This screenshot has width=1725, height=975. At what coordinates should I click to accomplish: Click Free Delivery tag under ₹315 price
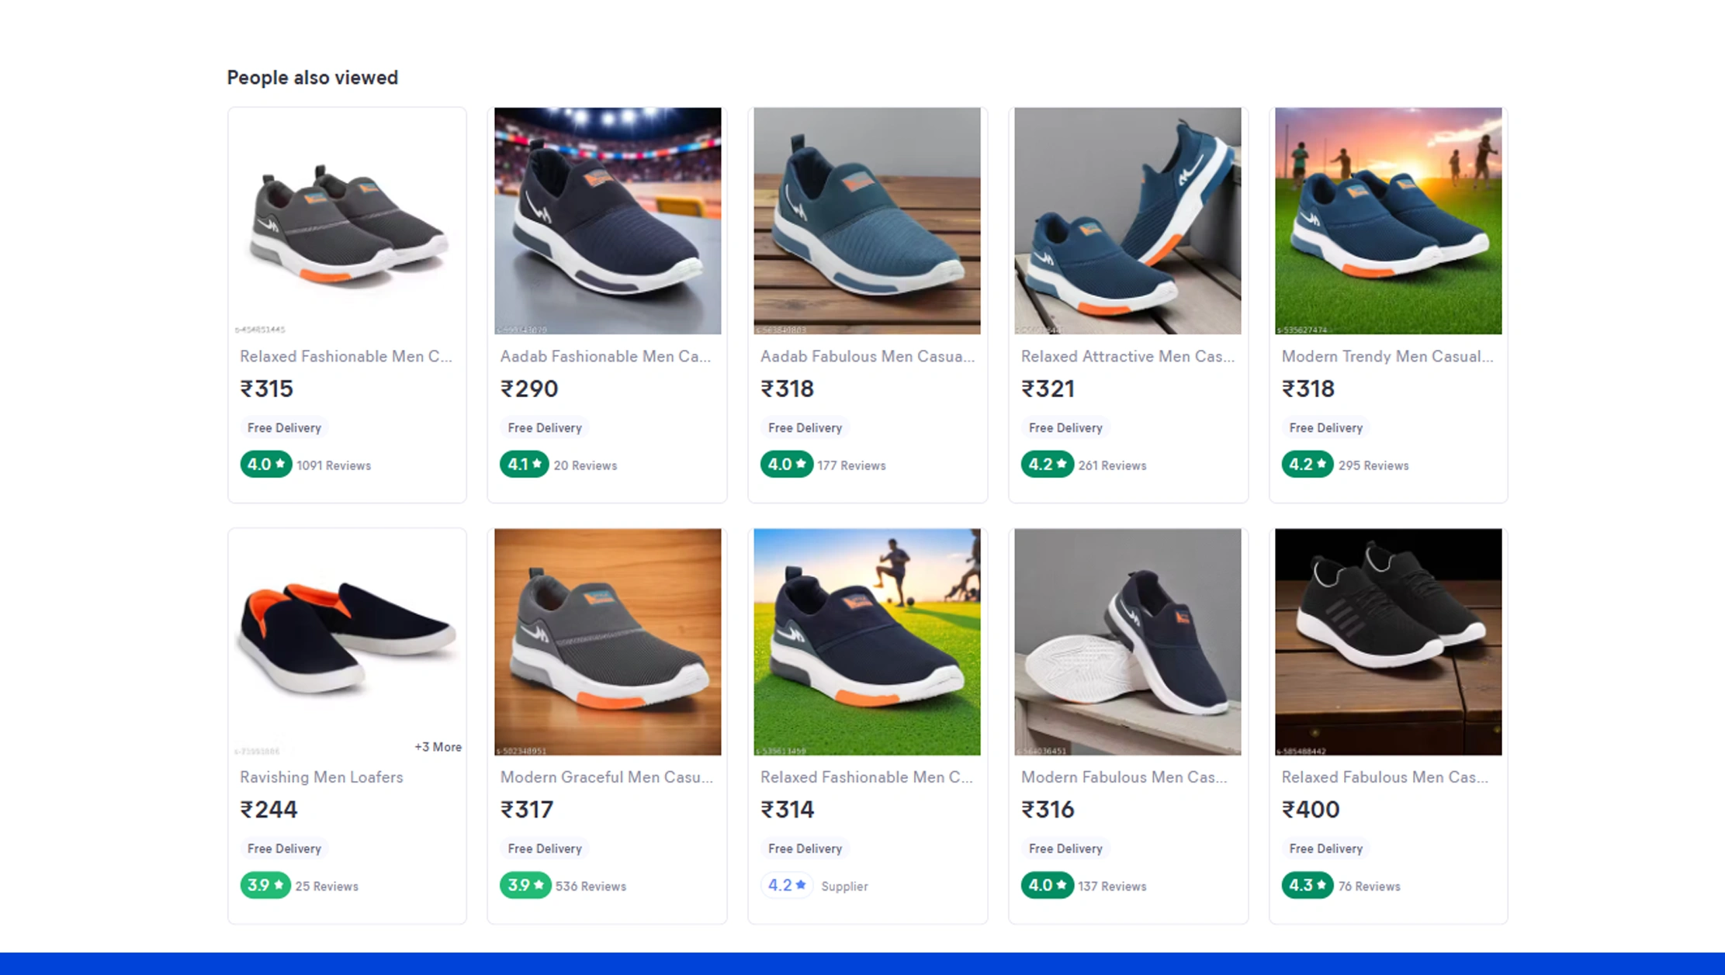(x=284, y=427)
